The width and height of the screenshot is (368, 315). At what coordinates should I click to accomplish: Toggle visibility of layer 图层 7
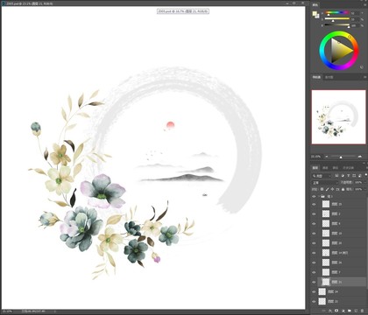coord(314,272)
